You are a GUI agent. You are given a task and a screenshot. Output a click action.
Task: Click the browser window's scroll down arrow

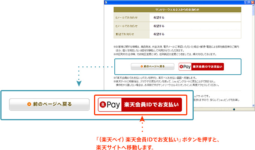point(253,106)
